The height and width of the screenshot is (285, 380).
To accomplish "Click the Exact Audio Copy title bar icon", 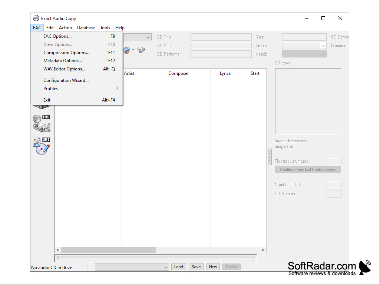I will coord(36,18).
